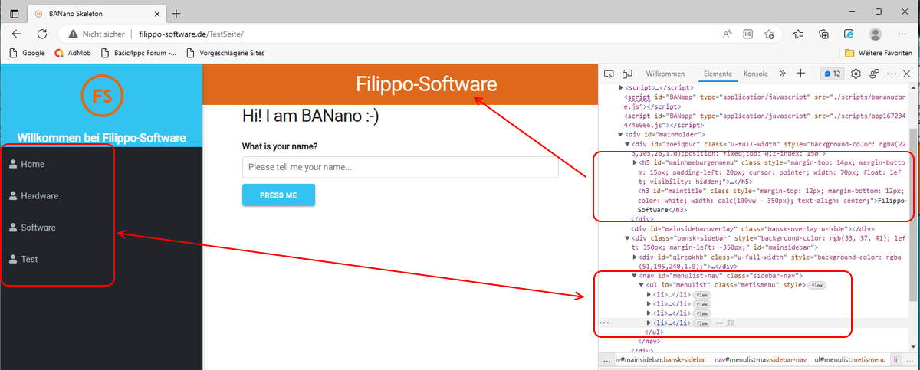Select Home in the sidebar menu
The width and height of the screenshot is (920, 370).
(x=32, y=164)
